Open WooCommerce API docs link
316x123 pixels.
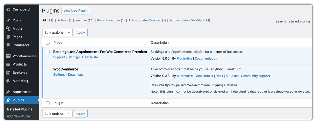pyautogui.click(x=232, y=76)
